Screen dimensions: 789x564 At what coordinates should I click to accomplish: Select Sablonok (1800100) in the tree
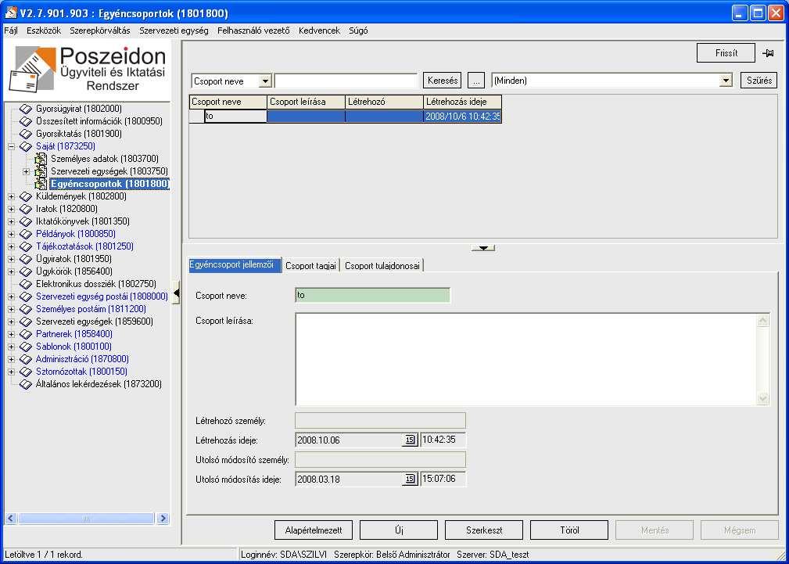[74, 347]
